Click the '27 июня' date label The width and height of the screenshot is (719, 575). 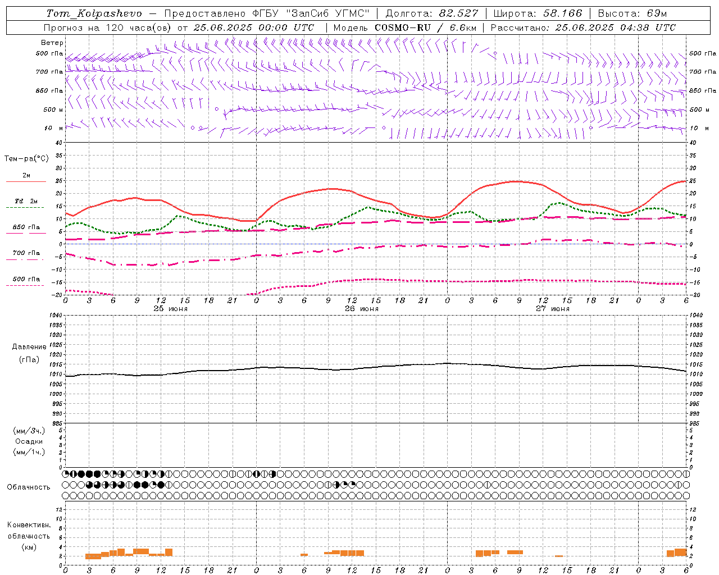coord(553,309)
